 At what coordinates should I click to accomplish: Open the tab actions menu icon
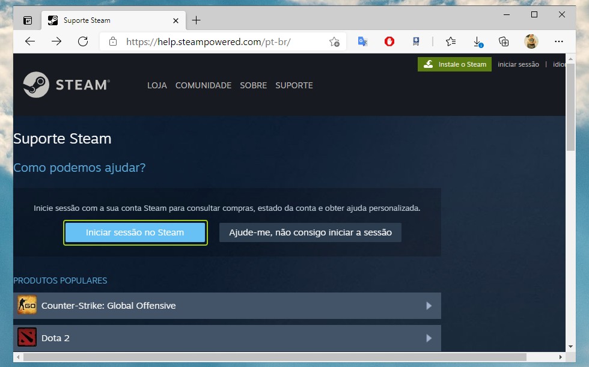coord(28,20)
